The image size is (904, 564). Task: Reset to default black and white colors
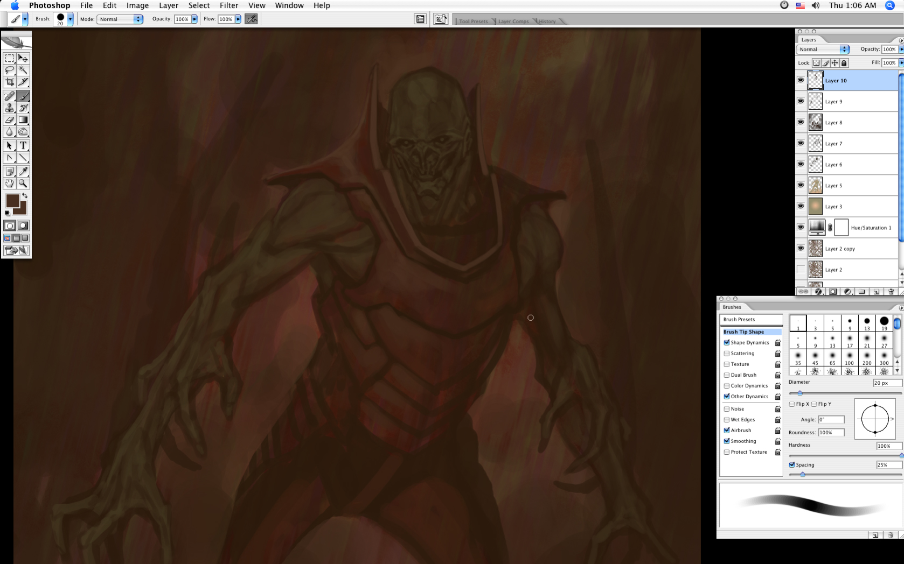click(7, 214)
